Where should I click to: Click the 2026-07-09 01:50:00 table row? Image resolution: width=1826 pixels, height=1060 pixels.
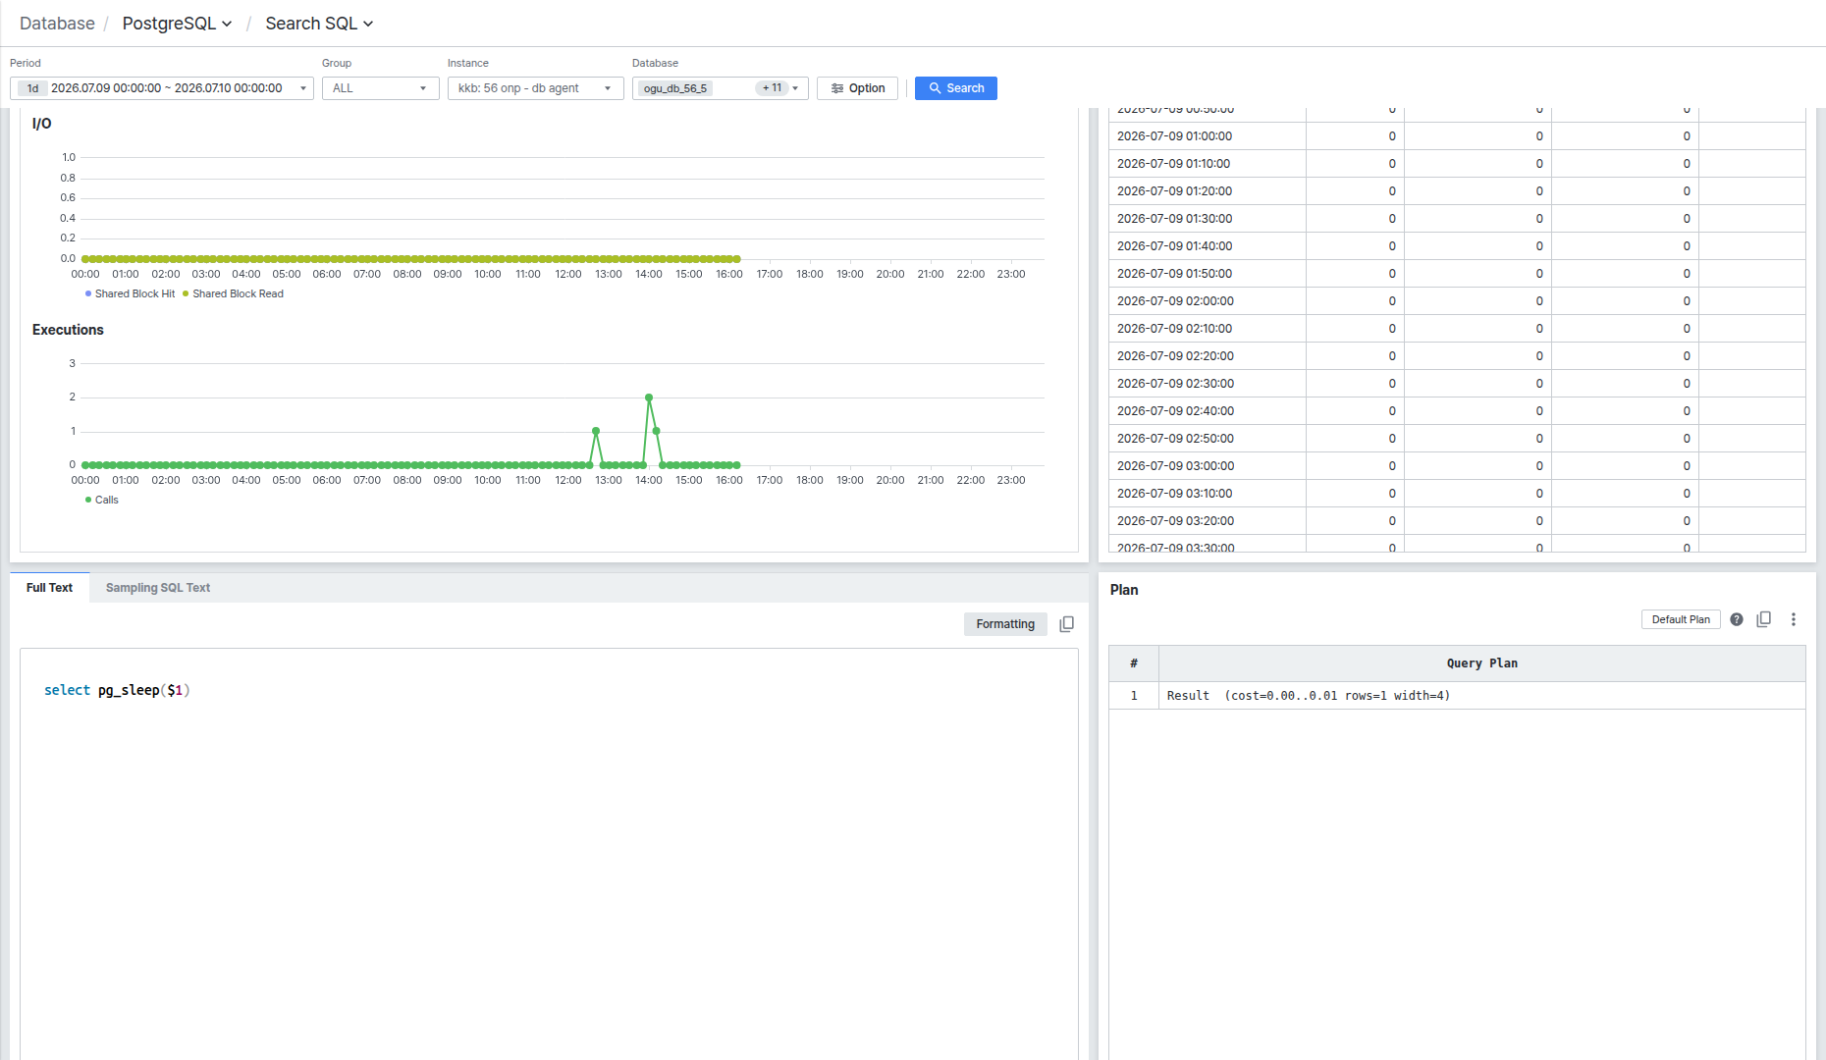[x=1457, y=274]
